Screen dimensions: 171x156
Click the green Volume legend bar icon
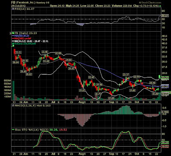coord(13,44)
